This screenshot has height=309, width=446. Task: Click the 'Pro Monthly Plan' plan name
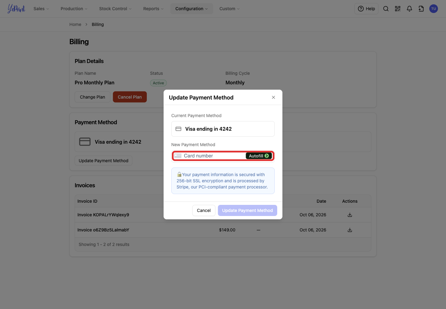[94, 83]
